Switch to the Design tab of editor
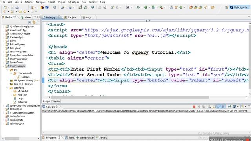 pos(46,101)
